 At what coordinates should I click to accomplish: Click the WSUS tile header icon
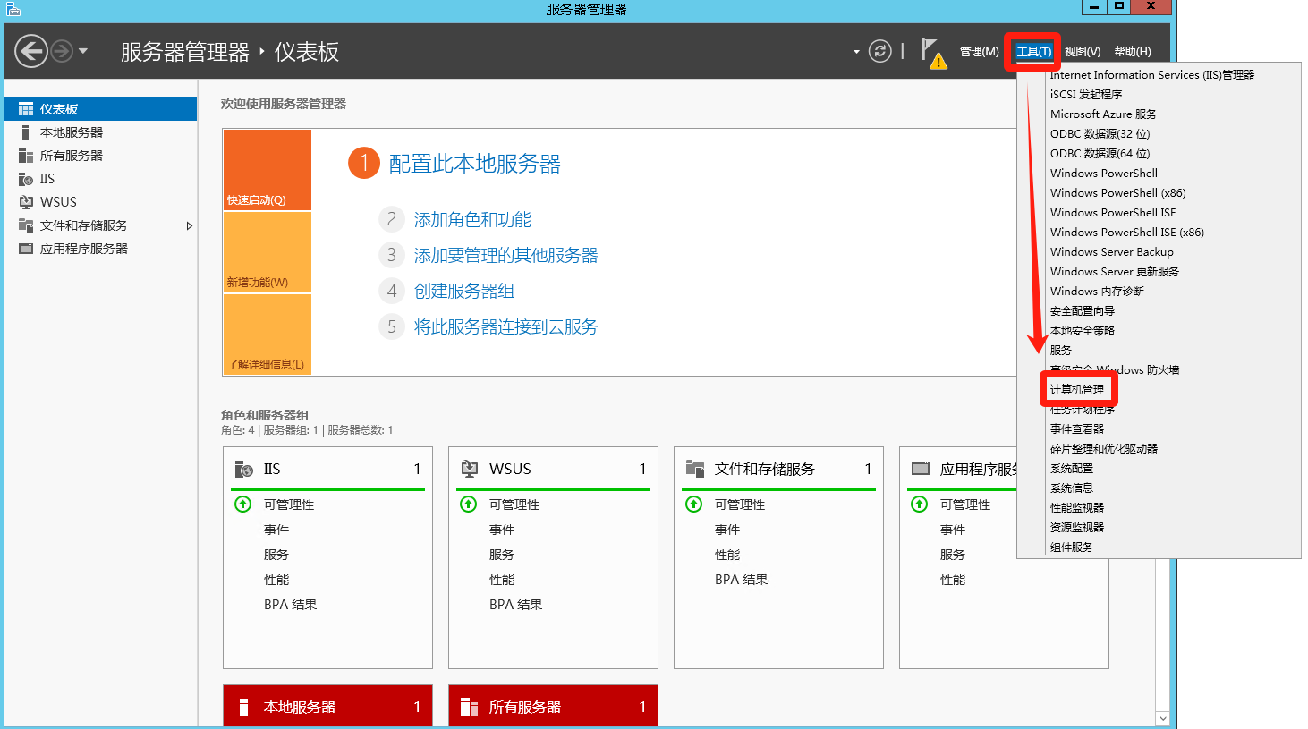tap(469, 469)
